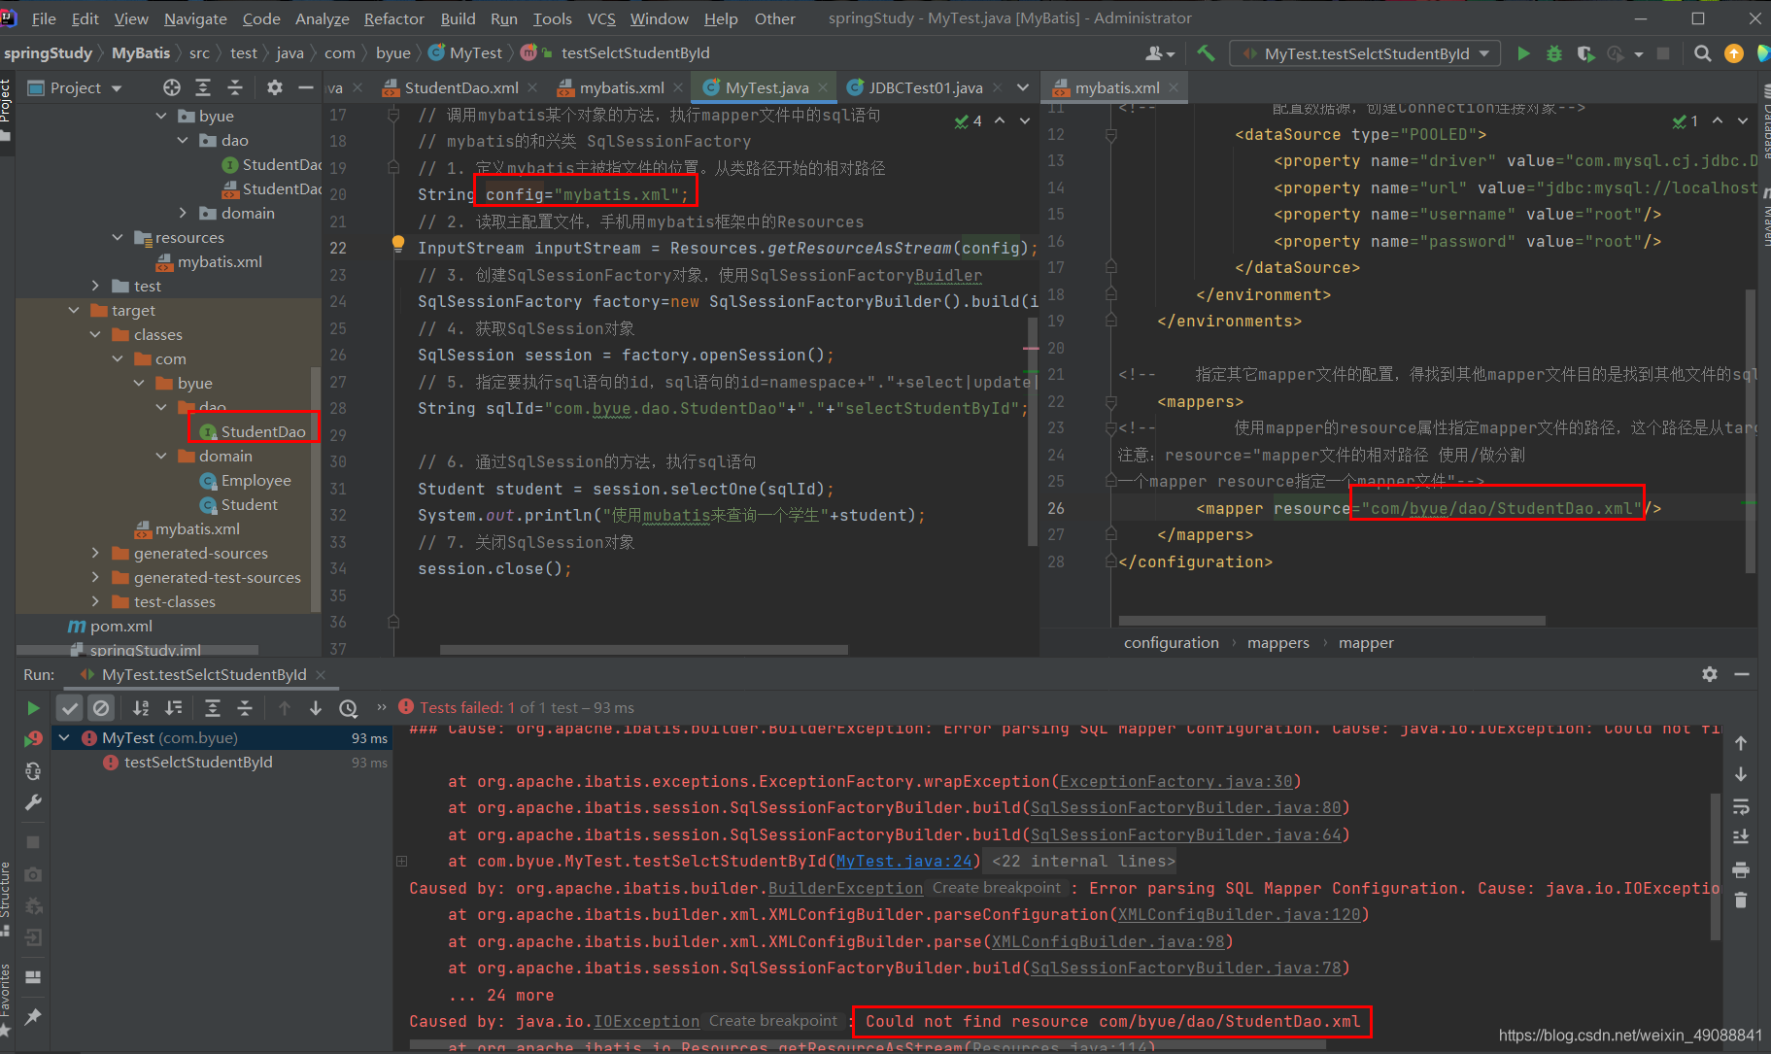The width and height of the screenshot is (1771, 1054).
Task: Collapse MyTest node in test results
Action: (64, 737)
